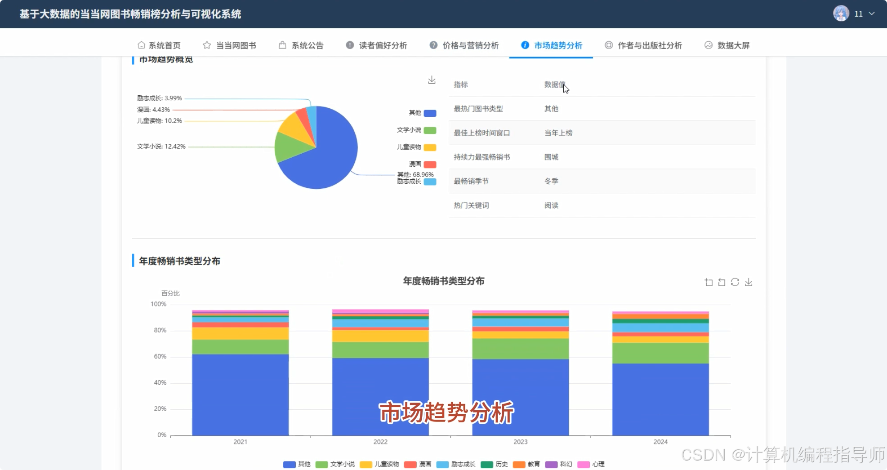
Task: Click home icon beside 系统首页
Action: pyautogui.click(x=141, y=45)
